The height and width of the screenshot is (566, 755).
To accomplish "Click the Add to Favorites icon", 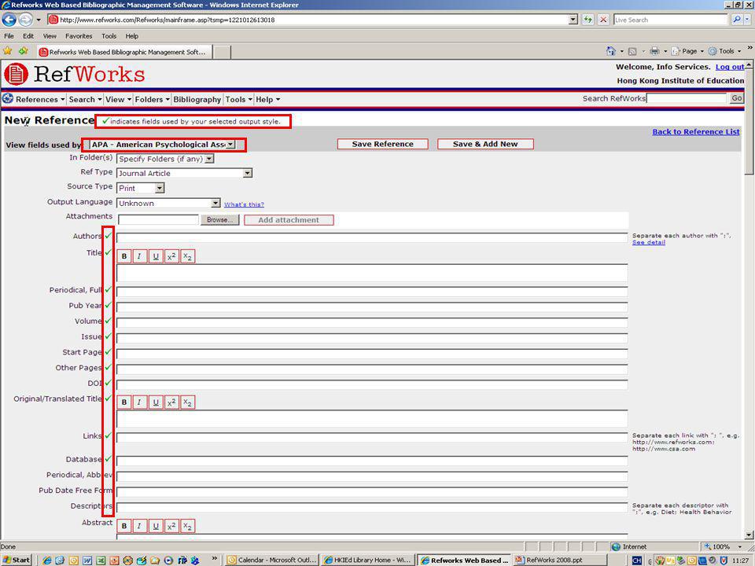I will [23, 51].
